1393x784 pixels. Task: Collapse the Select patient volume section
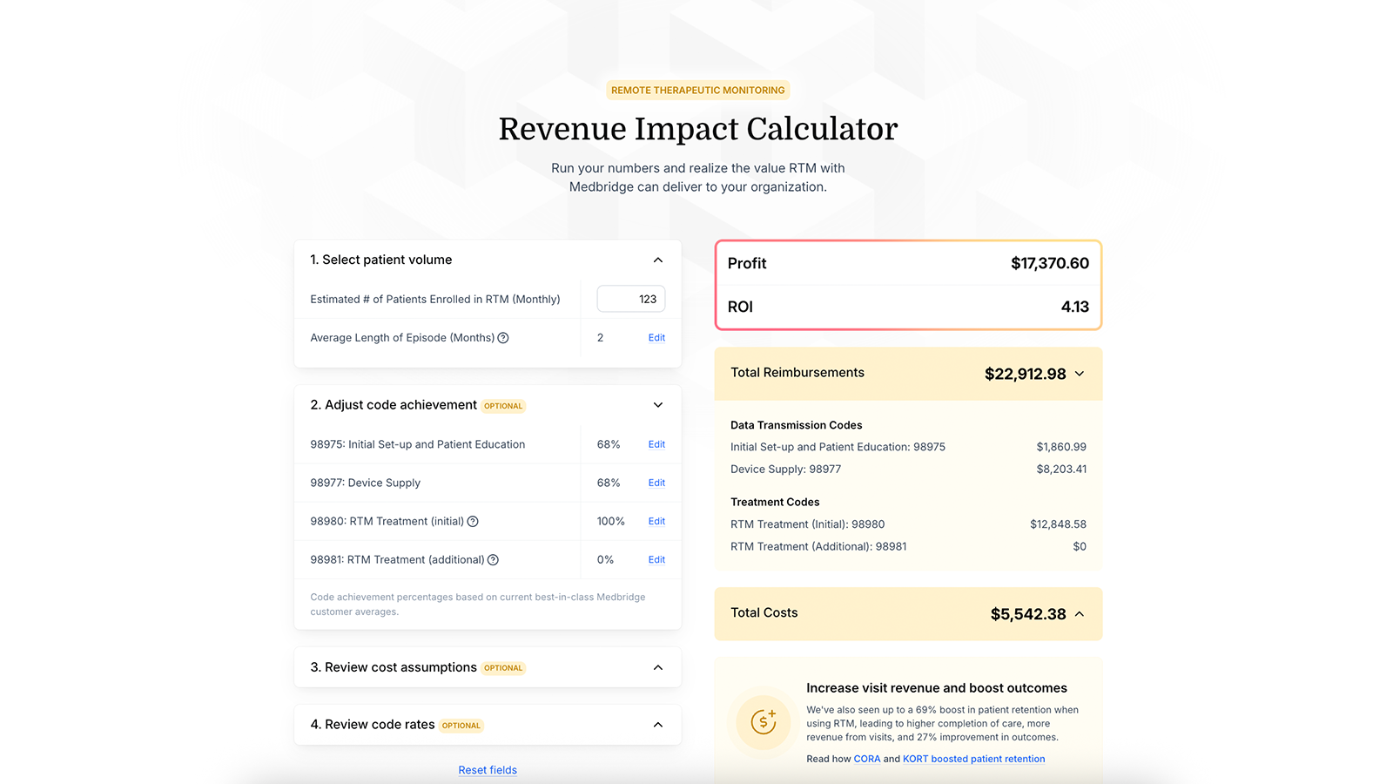click(658, 260)
